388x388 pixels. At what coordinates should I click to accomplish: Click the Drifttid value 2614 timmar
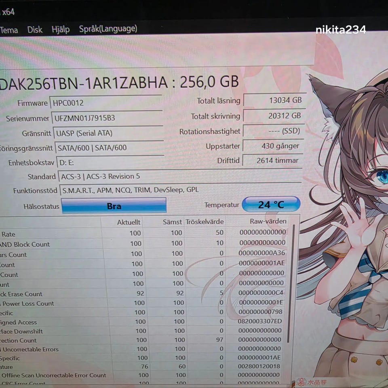coord(273,160)
